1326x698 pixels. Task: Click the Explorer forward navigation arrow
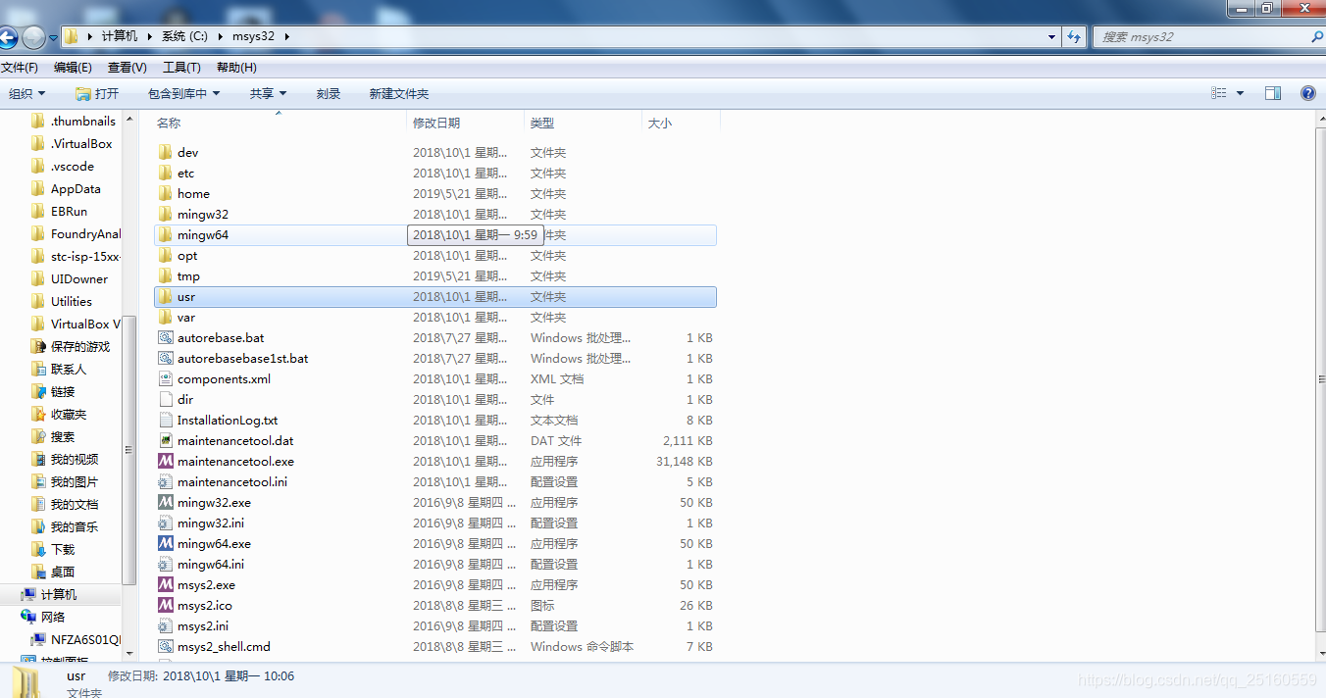click(x=33, y=37)
